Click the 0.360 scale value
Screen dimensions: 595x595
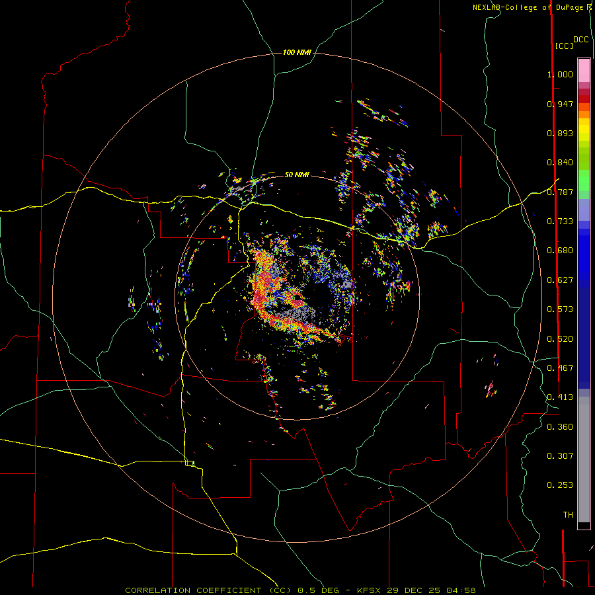pyautogui.click(x=560, y=427)
